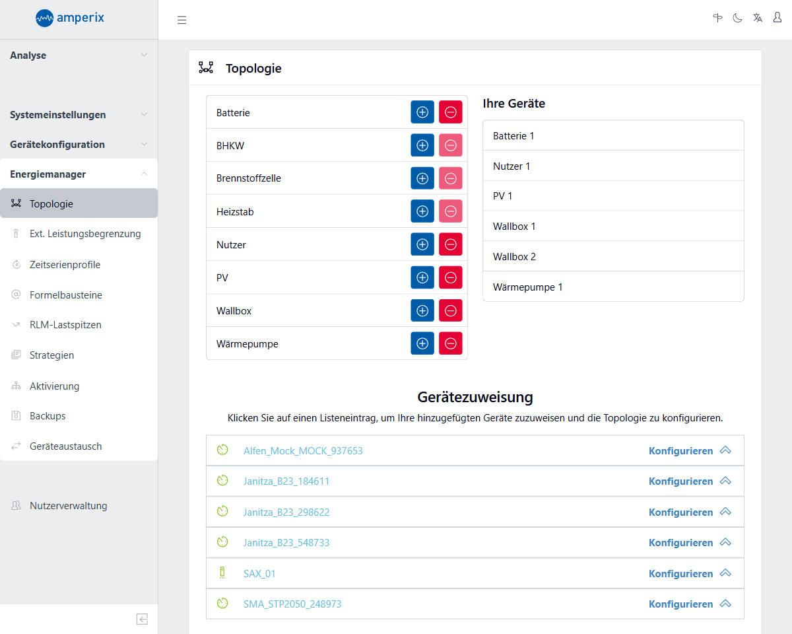
Task: Click the palm tree icon in header
Action: (718, 18)
